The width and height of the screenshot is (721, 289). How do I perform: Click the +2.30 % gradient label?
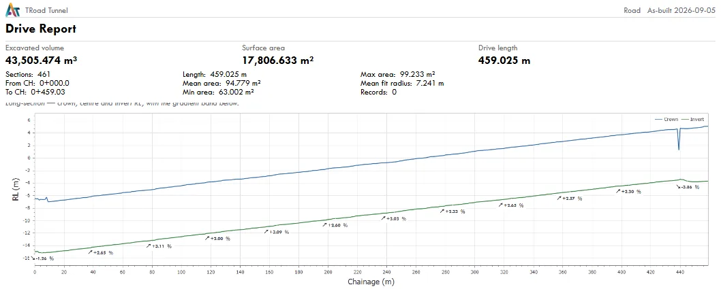pos(628,192)
